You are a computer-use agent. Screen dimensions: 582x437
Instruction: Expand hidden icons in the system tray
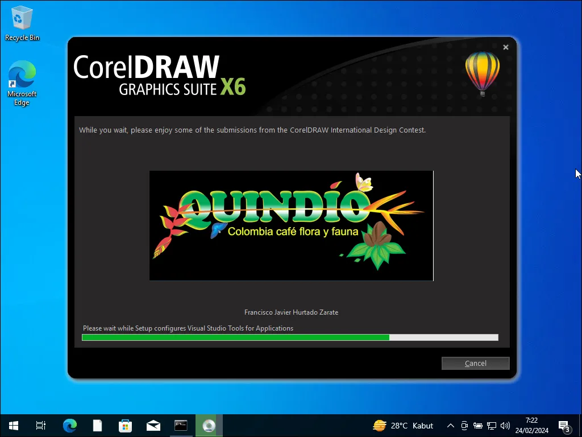450,425
